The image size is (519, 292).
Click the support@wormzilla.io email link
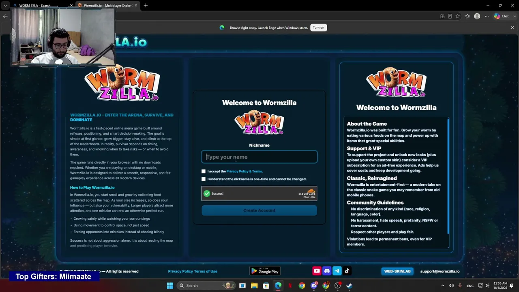pos(440,271)
